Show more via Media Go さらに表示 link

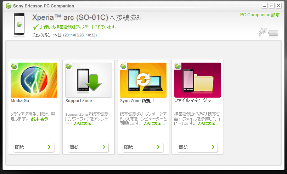pos(41,119)
